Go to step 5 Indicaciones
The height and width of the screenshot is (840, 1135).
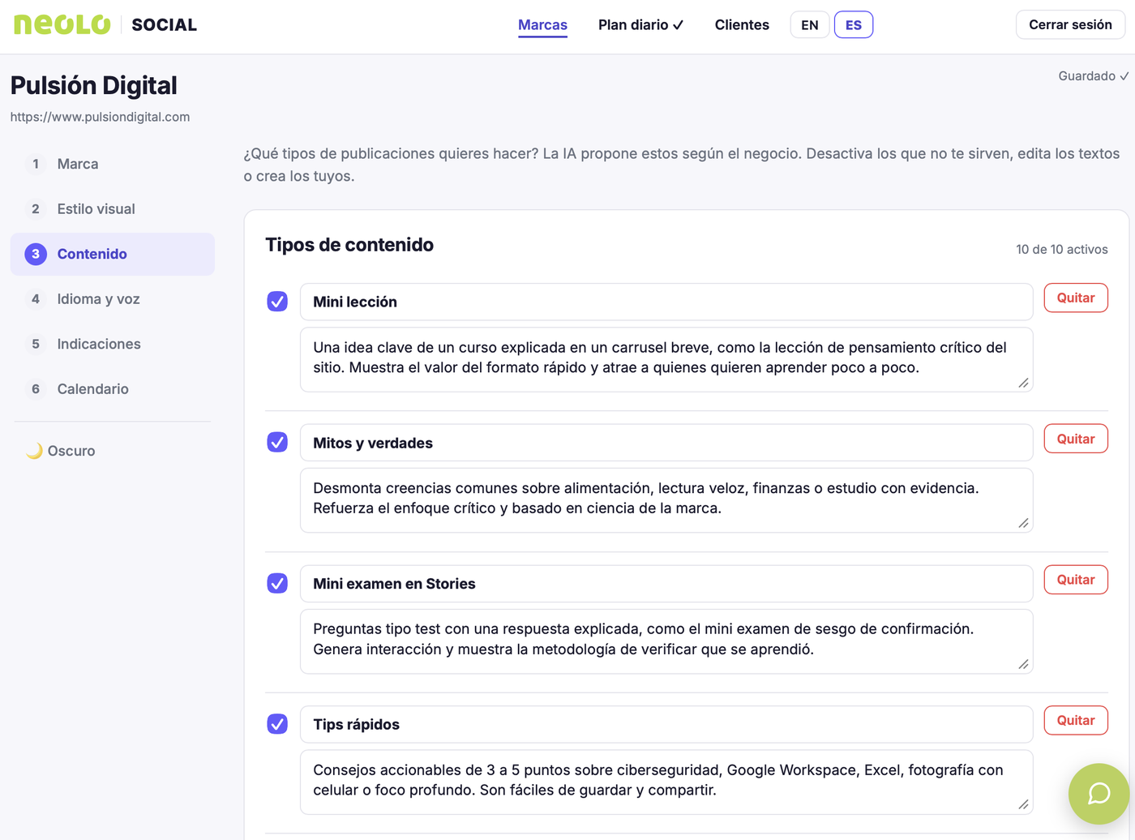click(113, 344)
